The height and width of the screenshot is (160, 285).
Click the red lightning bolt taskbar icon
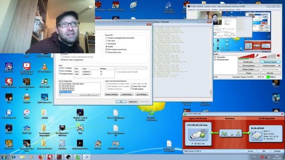(x=50, y=157)
